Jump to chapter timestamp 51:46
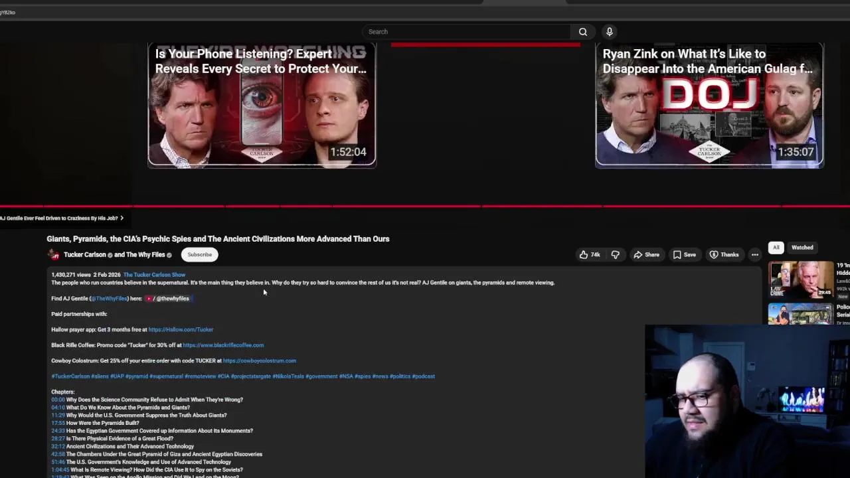850x478 pixels. click(x=58, y=462)
